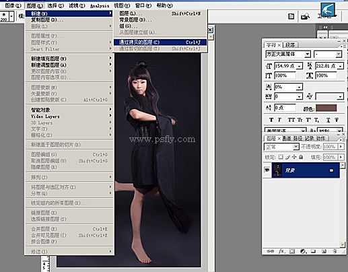The height and width of the screenshot is (272, 348).
Task: Open font size dropdown 154.99 点
Action: 300,66
